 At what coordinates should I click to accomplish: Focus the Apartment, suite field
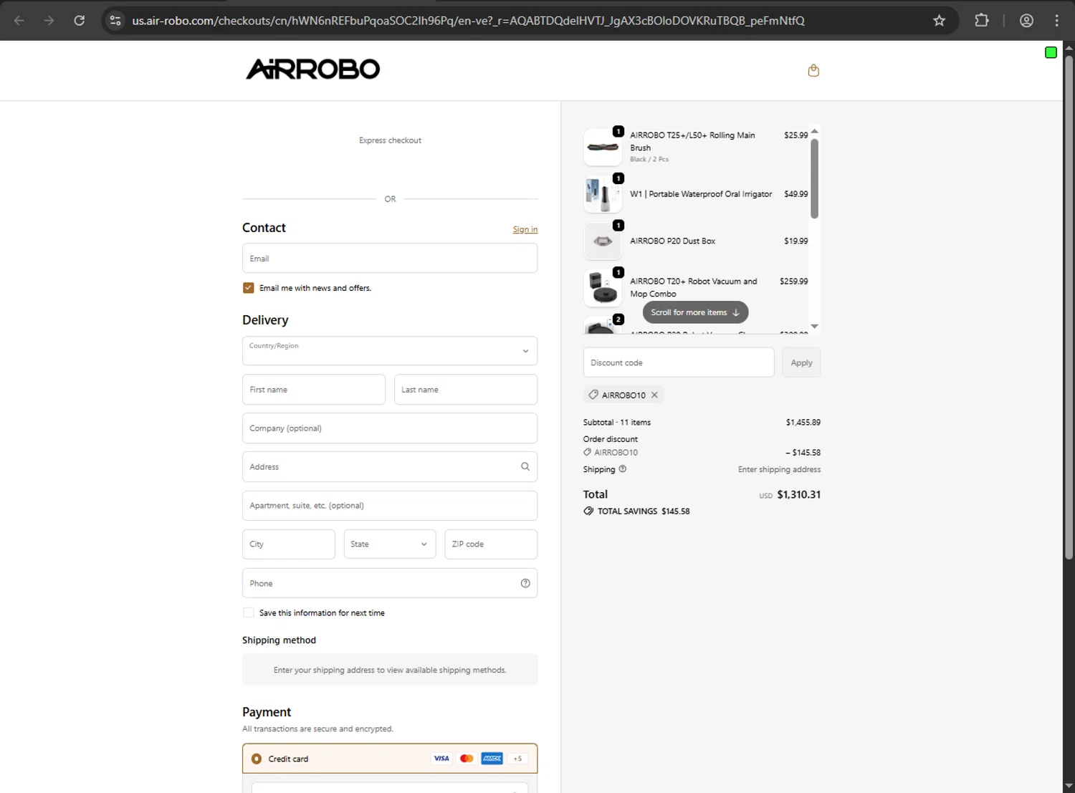pyautogui.click(x=390, y=506)
